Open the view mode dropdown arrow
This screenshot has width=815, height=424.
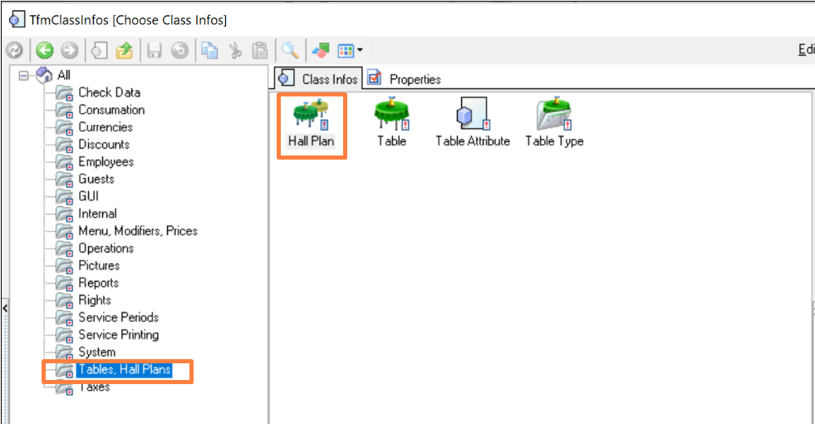point(360,51)
